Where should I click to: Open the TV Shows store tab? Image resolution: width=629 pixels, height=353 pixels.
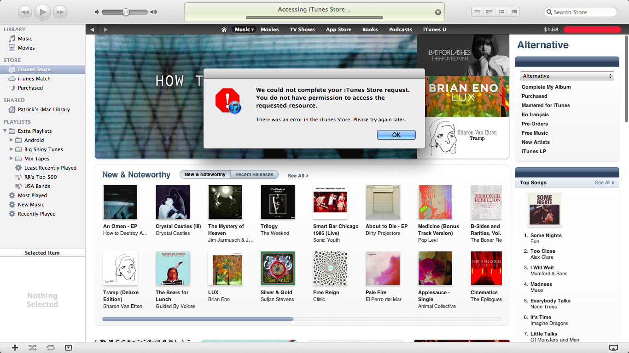(x=302, y=29)
